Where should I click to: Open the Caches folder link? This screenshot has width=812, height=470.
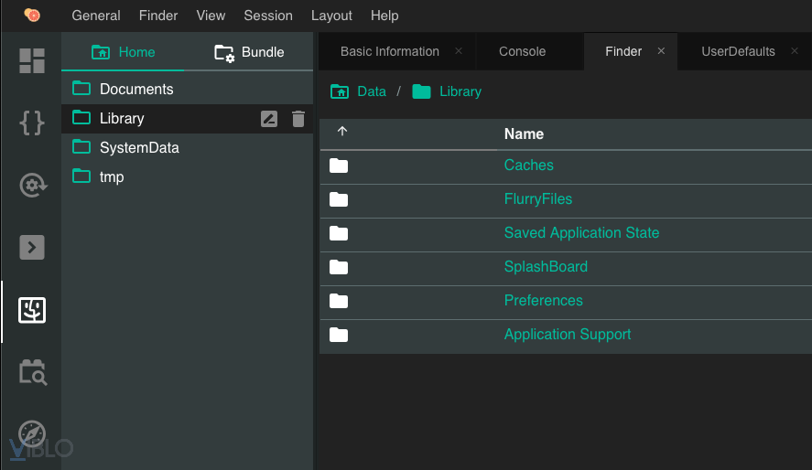click(528, 166)
